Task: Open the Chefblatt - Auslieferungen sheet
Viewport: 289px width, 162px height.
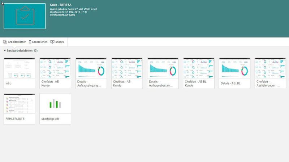Action: pos(270,73)
